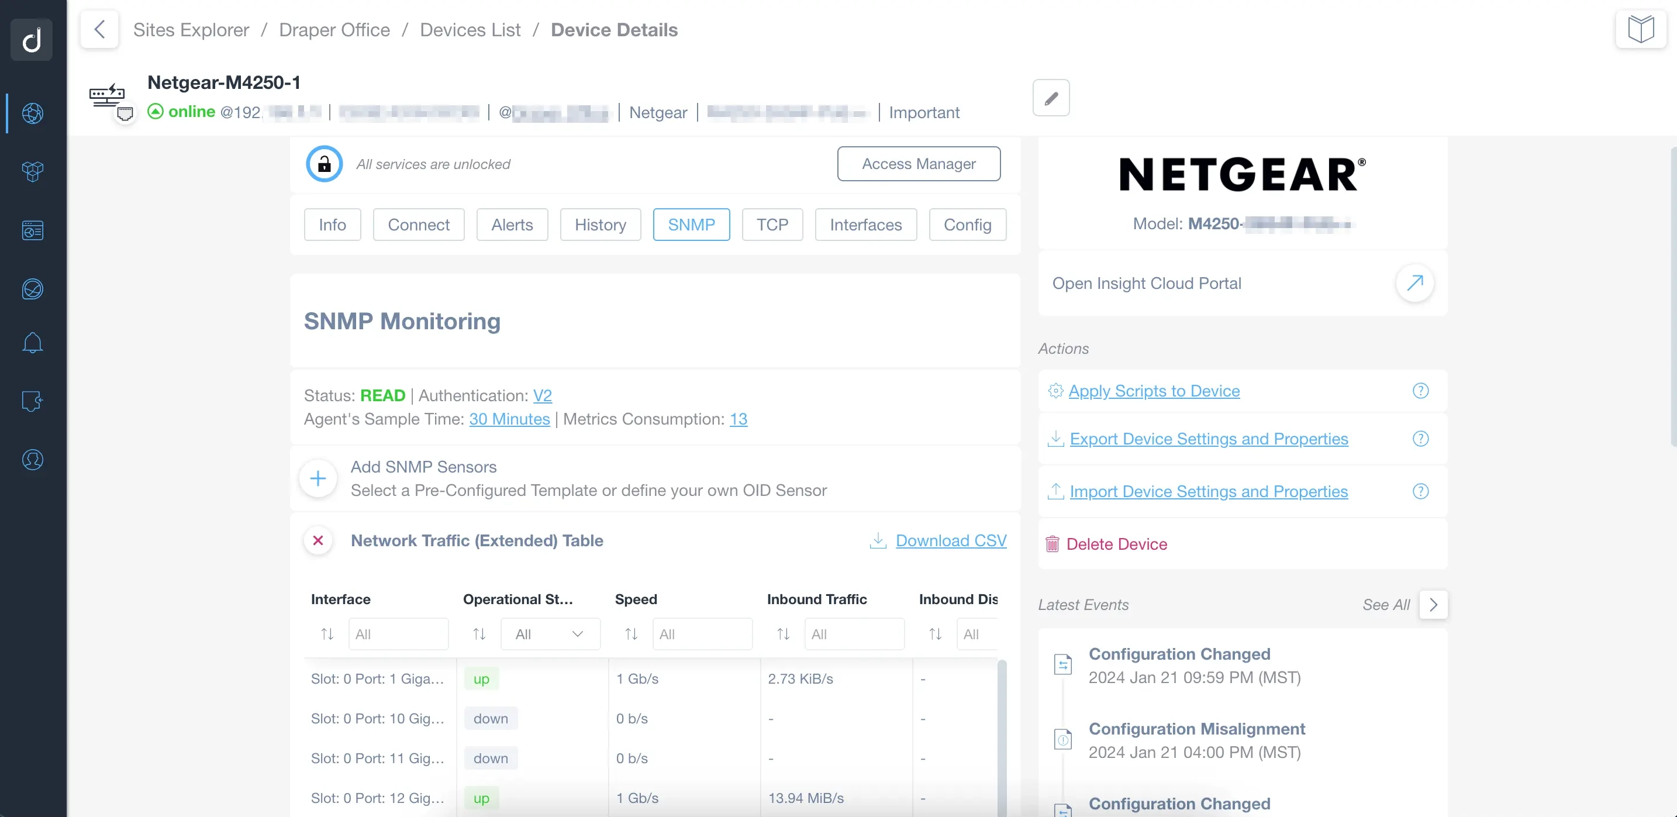This screenshot has width=1677, height=817.
Task: Sort the Interface column
Action: pyautogui.click(x=327, y=634)
